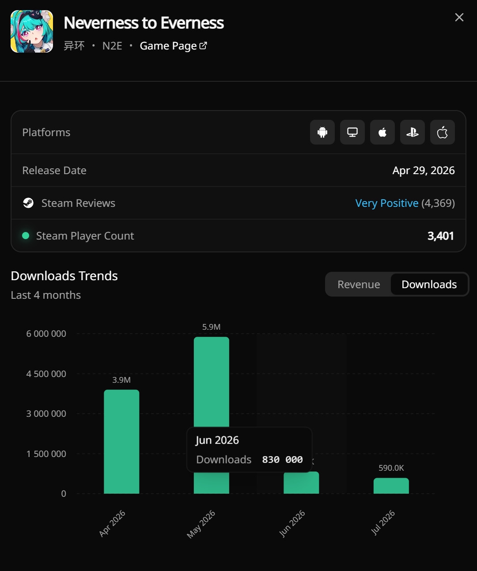Click the Jun 2026 axis label
This screenshot has height=571, width=477.
coord(292,523)
